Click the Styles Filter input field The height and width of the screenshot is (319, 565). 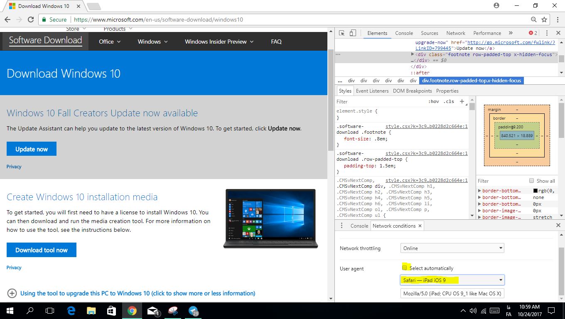click(x=380, y=101)
